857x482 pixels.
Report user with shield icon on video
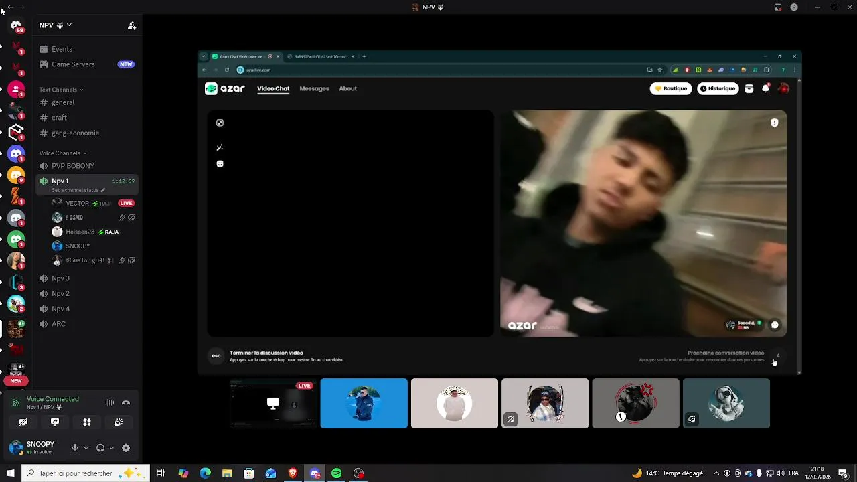point(775,123)
